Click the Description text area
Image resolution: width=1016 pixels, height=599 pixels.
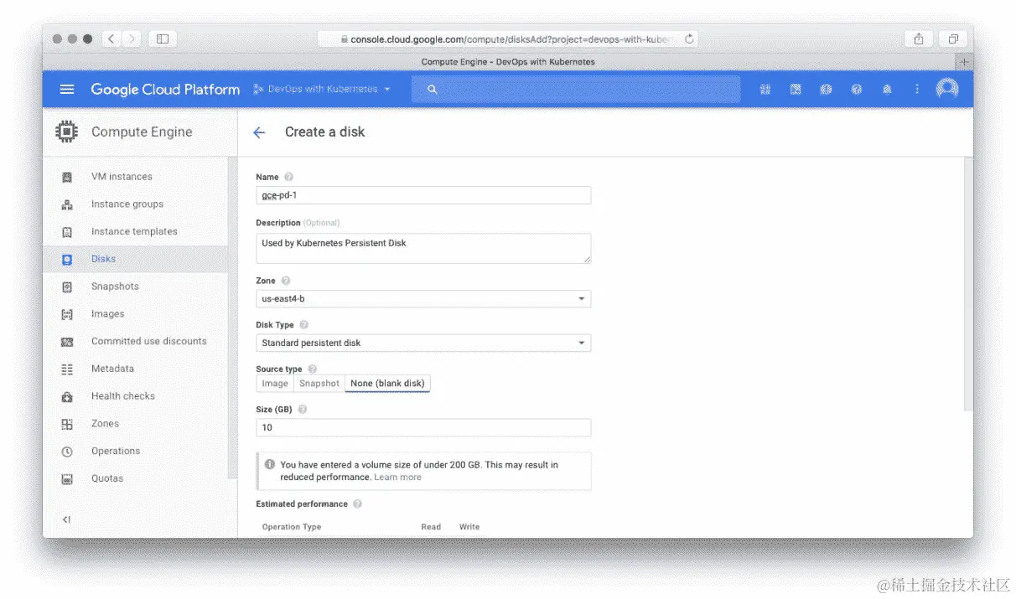pyautogui.click(x=423, y=249)
